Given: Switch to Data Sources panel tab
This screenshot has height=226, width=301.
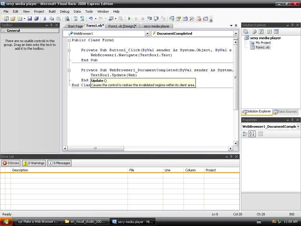Looking at the screenshot, I should click(x=285, y=112).
